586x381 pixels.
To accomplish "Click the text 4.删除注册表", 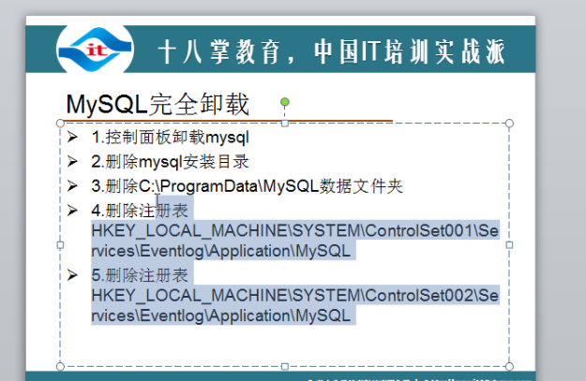I will click(x=140, y=211).
